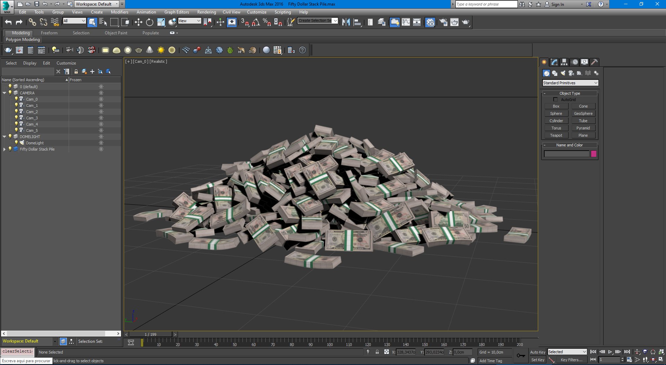Click the Play Animation button

click(x=610, y=352)
